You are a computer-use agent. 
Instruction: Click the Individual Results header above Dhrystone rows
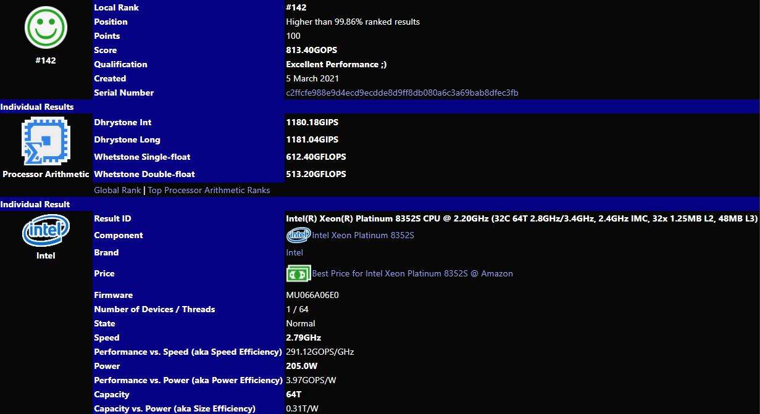(x=37, y=107)
